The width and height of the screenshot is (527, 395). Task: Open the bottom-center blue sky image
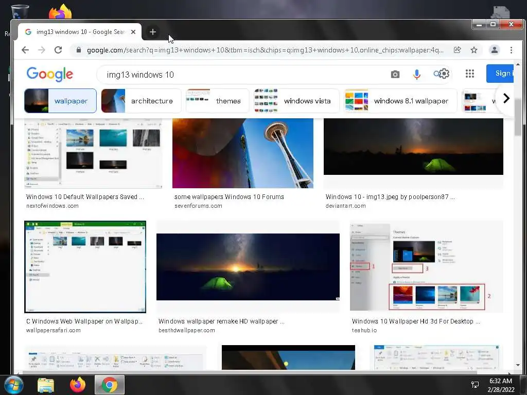click(x=288, y=358)
